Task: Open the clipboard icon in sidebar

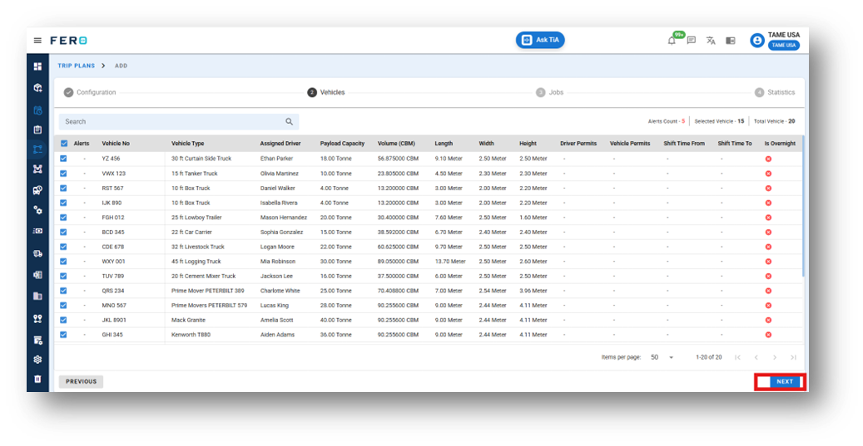Action: (x=37, y=130)
